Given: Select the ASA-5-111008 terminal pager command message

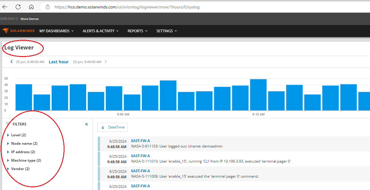Looking at the screenshot, I should click(195, 176).
